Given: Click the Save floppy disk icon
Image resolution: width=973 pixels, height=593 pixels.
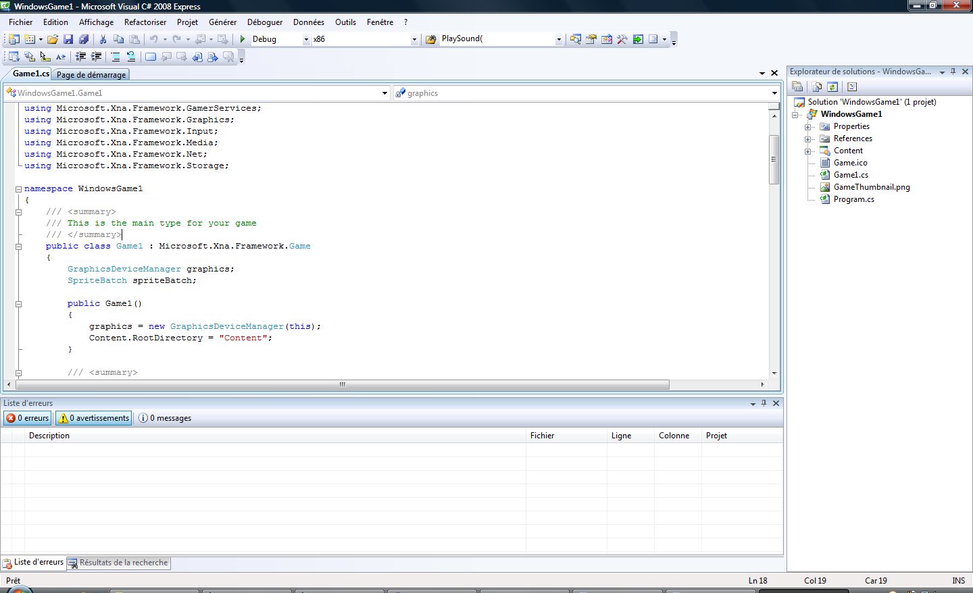Looking at the screenshot, I should pyautogui.click(x=68, y=39).
